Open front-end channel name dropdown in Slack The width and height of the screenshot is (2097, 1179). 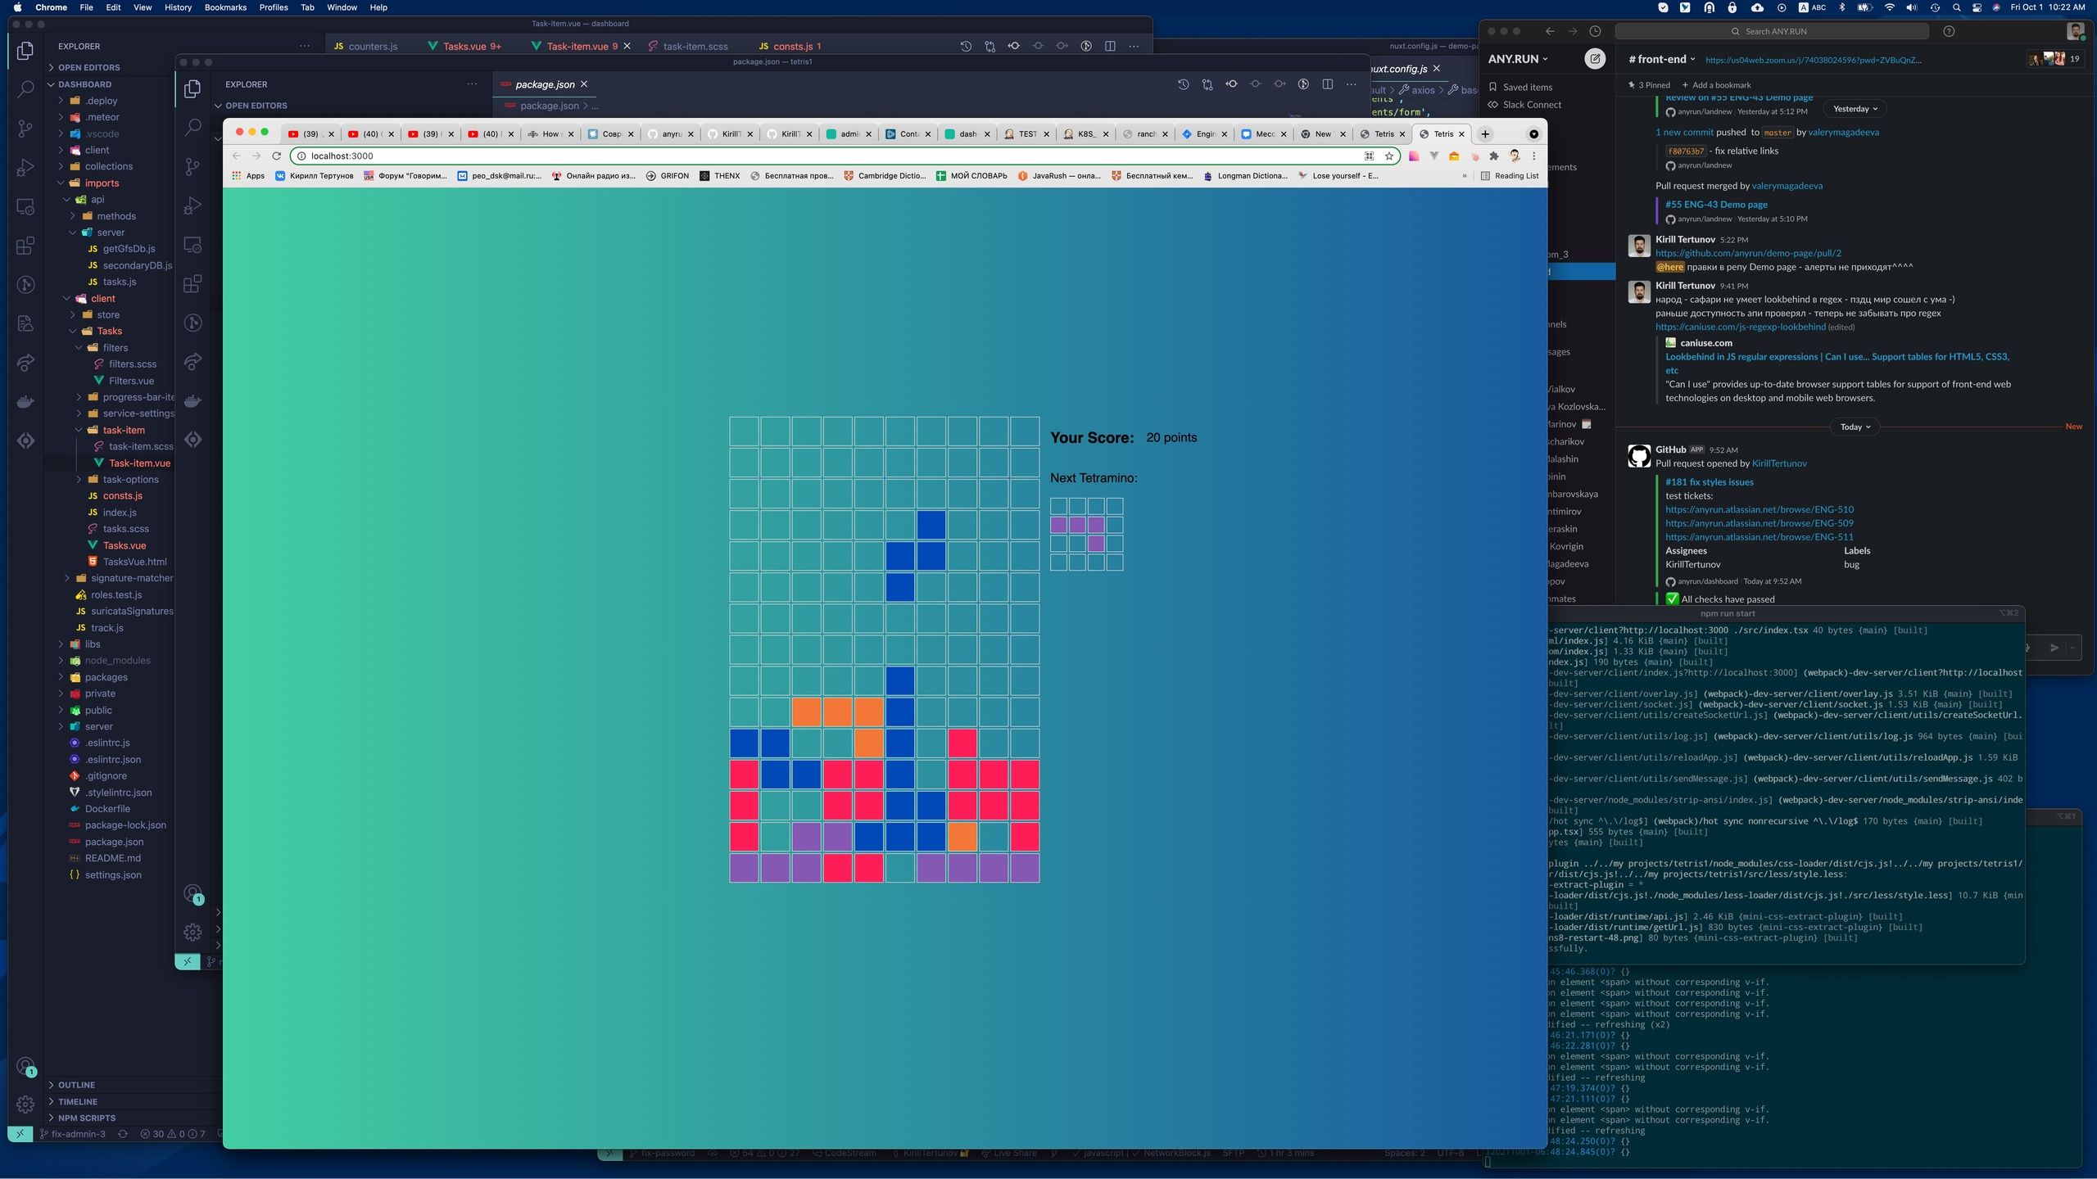[1663, 59]
